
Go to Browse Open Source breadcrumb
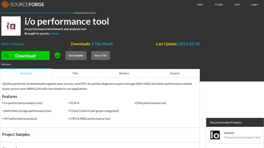[x=19, y=13]
